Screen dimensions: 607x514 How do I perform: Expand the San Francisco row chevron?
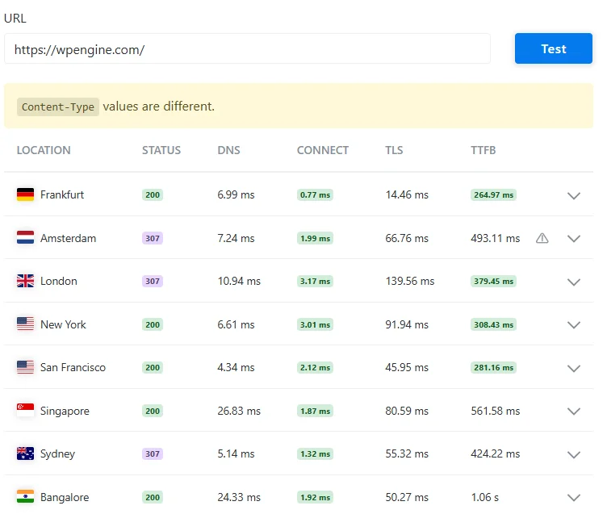click(573, 368)
